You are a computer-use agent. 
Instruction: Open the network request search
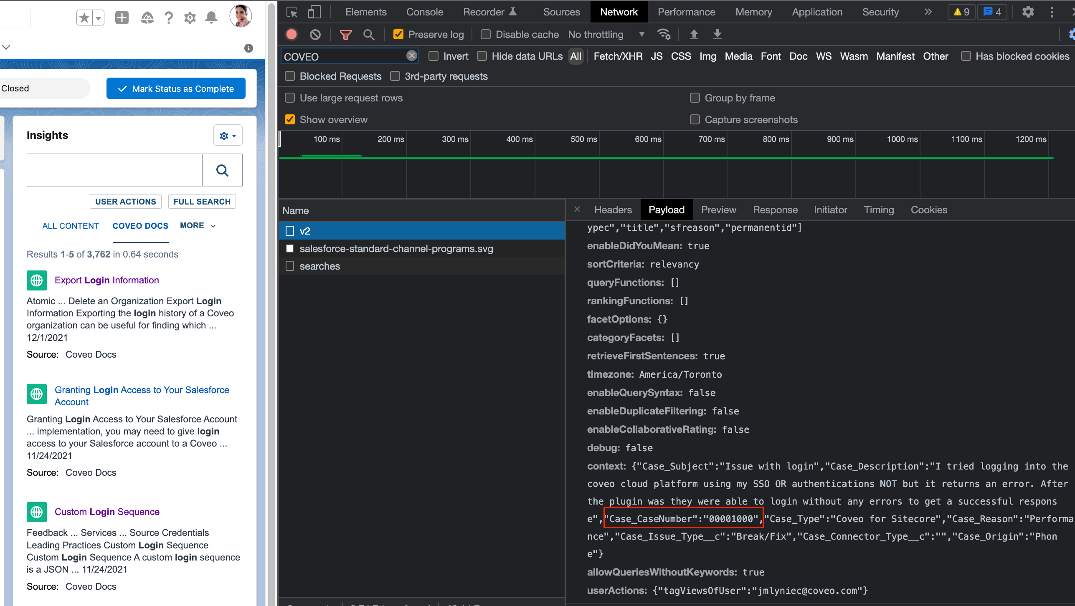tap(369, 34)
